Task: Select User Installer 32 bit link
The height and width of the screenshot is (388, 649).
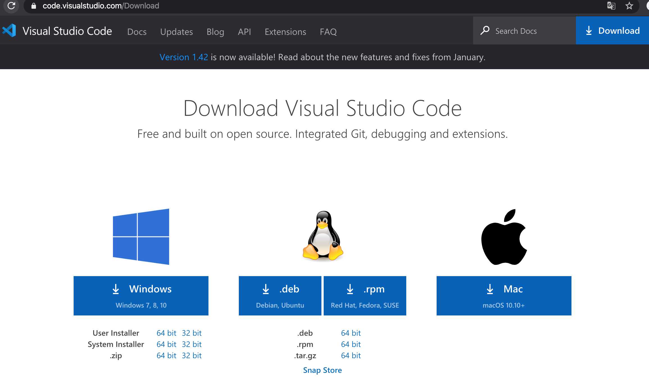Action: (x=192, y=333)
